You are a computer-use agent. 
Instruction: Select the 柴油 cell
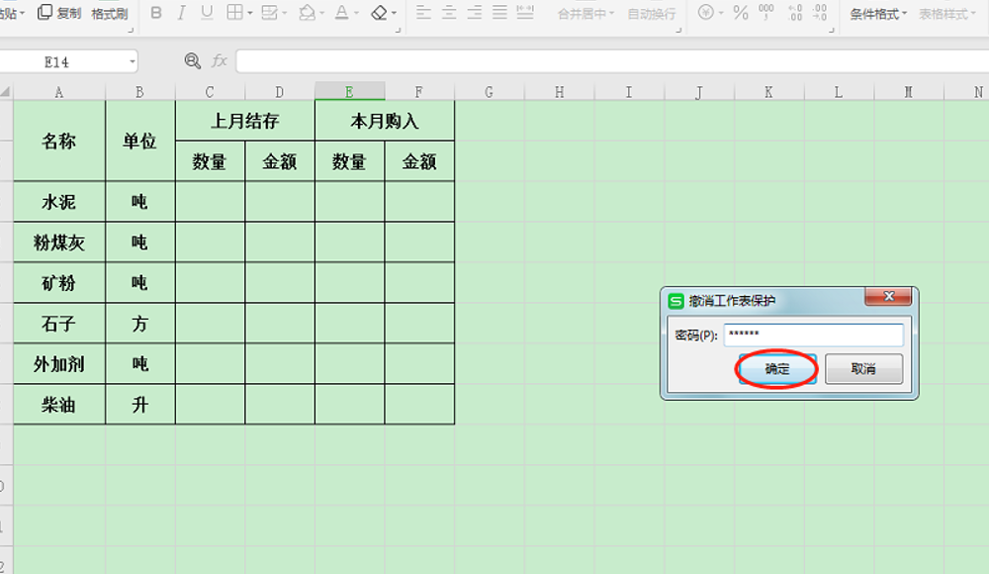pyautogui.click(x=59, y=404)
